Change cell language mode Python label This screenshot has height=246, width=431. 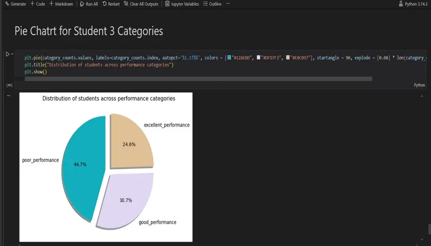coord(419,85)
